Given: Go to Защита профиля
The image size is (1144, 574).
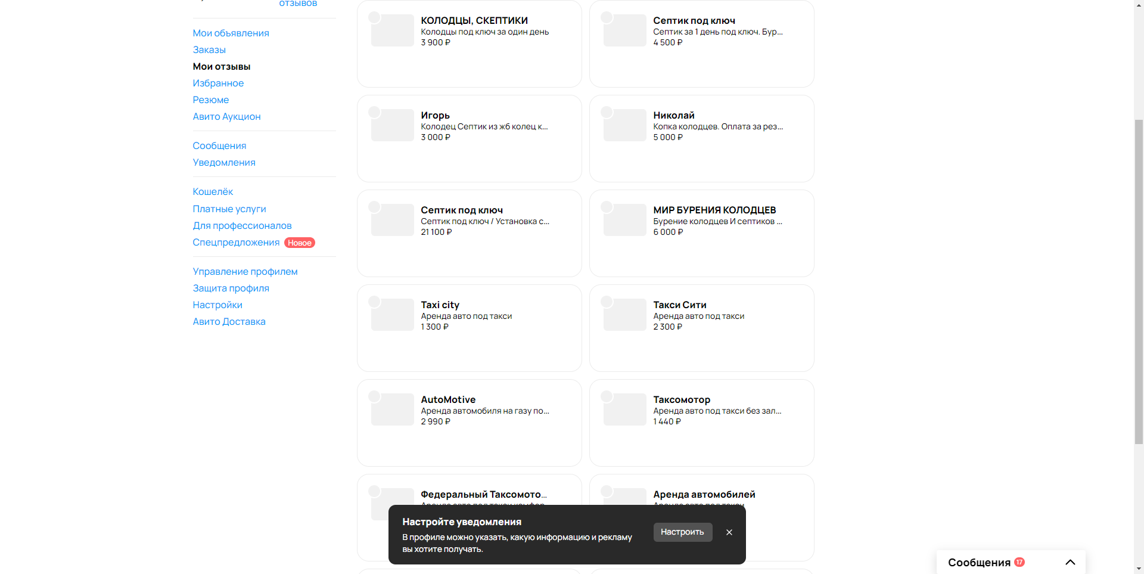Looking at the screenshot, I should point(231,288).
